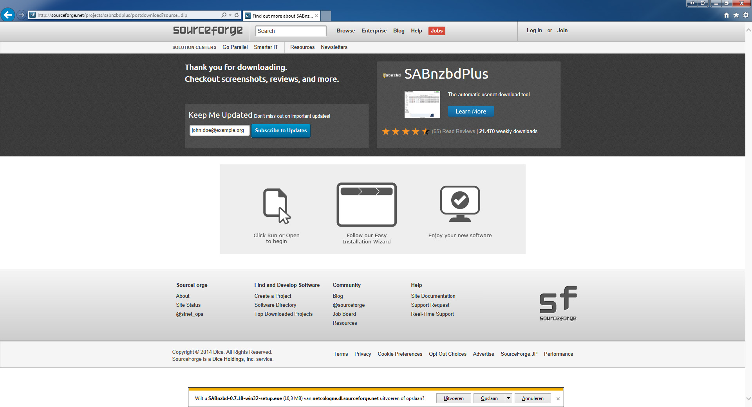Click Subscribe to Updates button
Image resolution: width=752 pixels, height=407 pixels.
point(281,131)
